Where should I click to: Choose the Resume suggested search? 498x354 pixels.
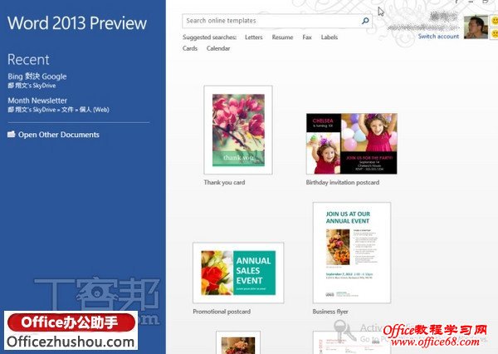point(282,37)
